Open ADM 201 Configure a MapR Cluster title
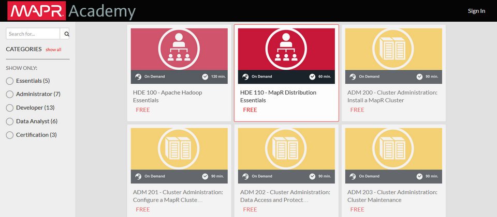This screenshot has height=217, width=497. pos(178,196)
